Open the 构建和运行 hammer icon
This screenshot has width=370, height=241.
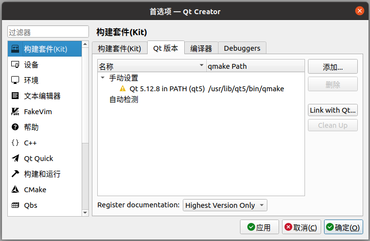point(15,174)
